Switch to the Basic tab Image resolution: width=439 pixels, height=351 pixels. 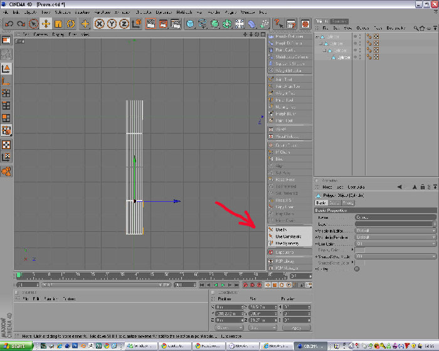[x=321, y=202]
